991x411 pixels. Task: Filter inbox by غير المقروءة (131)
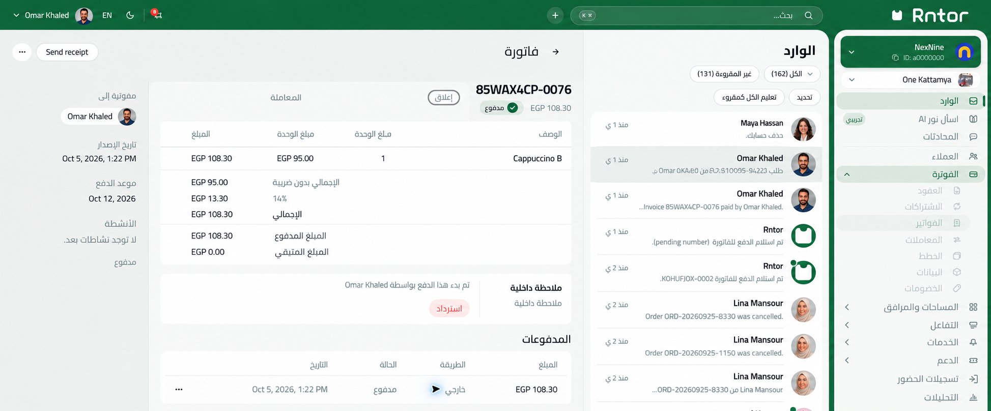point(724,74)
